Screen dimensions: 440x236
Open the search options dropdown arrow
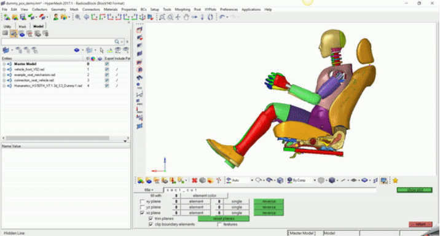tap(122, 42)
